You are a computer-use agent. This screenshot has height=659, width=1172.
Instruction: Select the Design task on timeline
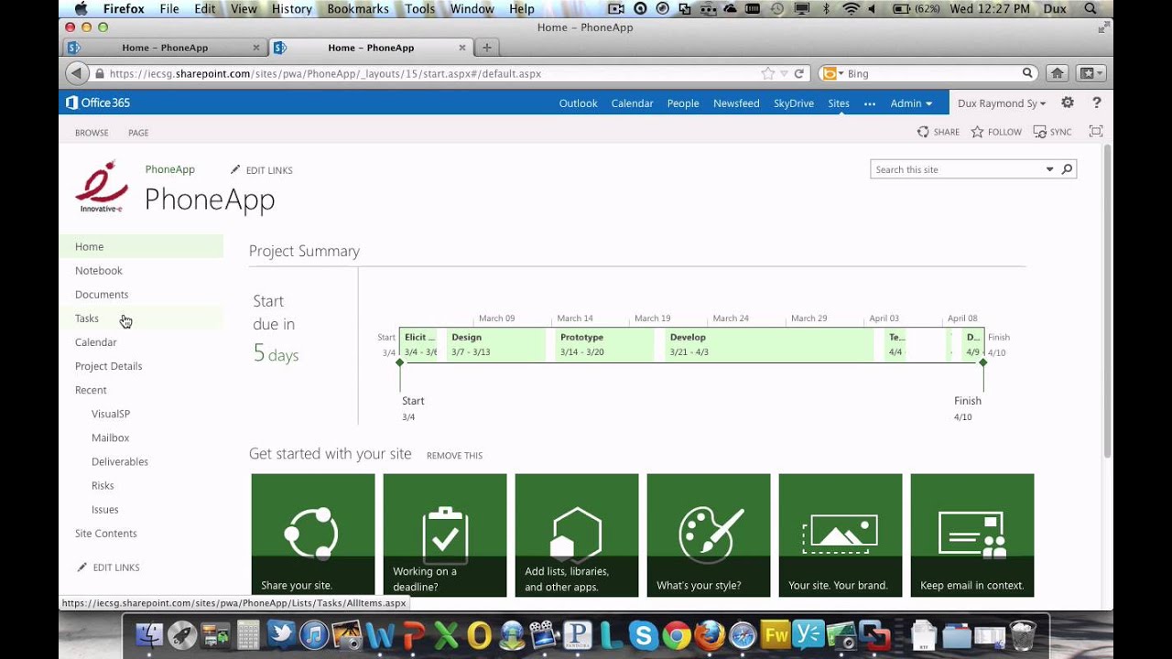(x=496, y=344)
